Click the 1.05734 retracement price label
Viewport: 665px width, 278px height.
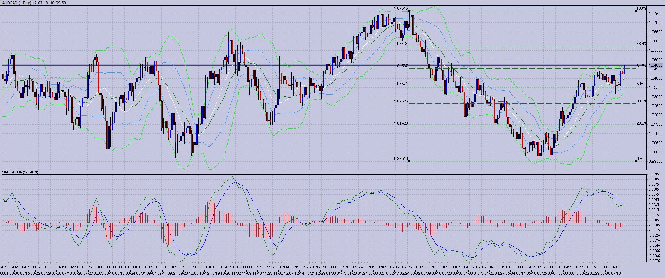[x=401, y=44]
